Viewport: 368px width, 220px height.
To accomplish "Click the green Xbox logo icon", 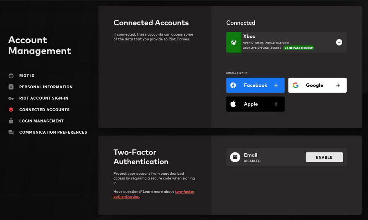I will point(233,43).
